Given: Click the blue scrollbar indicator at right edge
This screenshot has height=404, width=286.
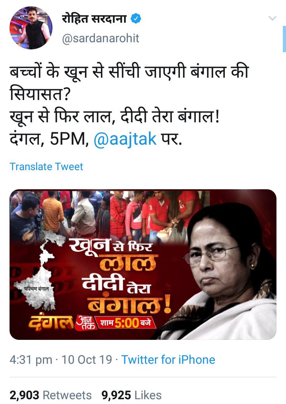Looking at the screenshot, I should [284, 39].
